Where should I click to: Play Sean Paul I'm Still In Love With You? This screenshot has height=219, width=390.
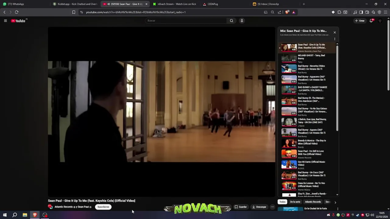click(307, 154)
